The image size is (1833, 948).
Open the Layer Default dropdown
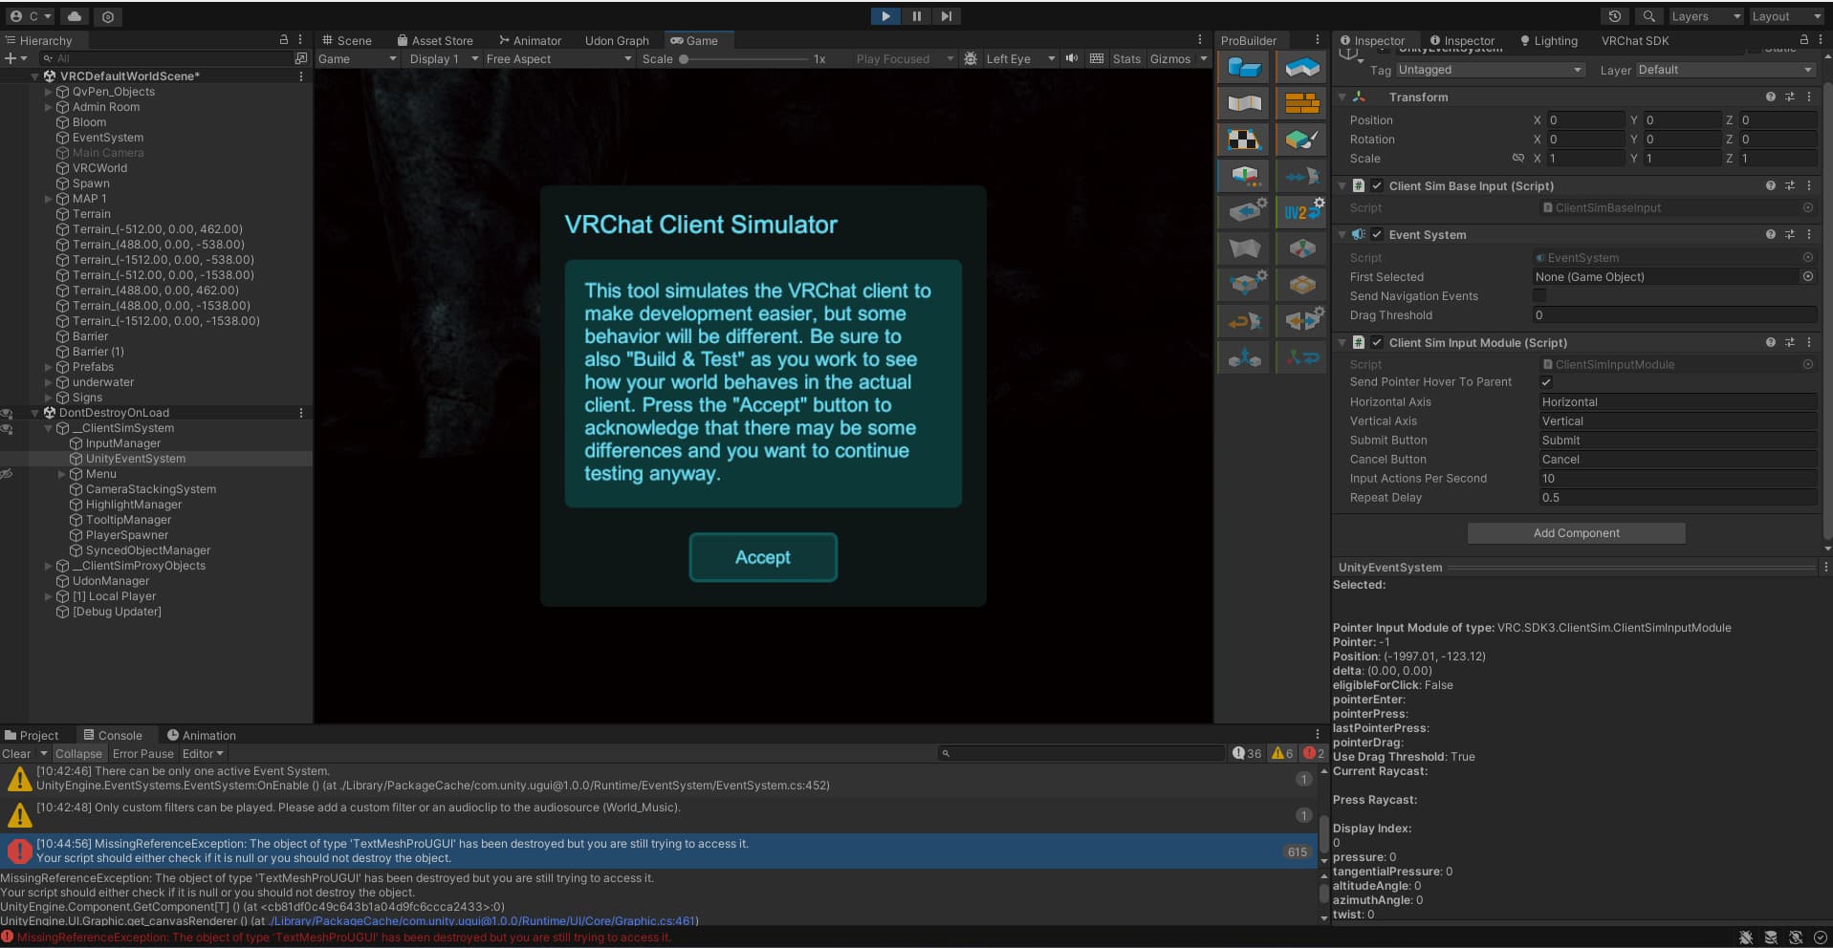pos(1725,70)
